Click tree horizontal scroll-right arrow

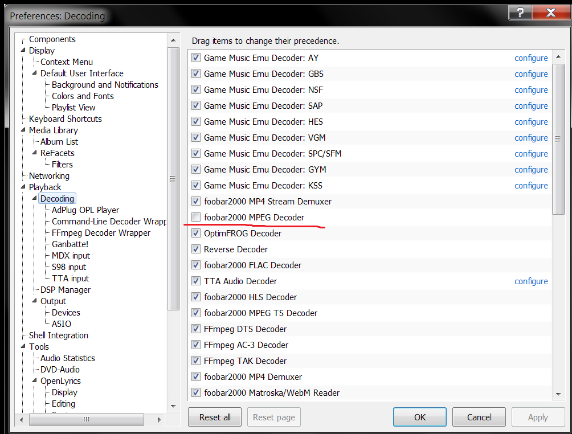pyautogui.click(x=160, y=419)
